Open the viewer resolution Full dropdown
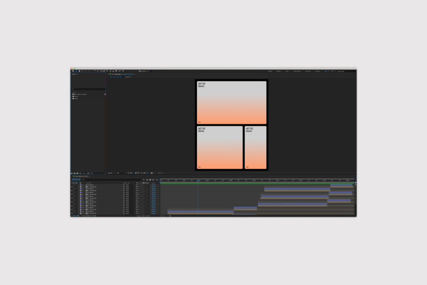 click(x=120, y=173)
